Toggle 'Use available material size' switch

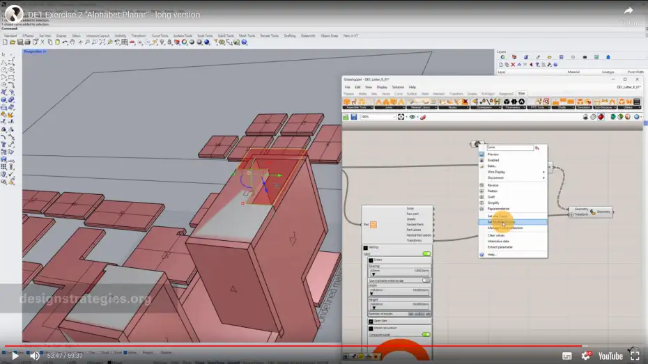tap(426, 280)
